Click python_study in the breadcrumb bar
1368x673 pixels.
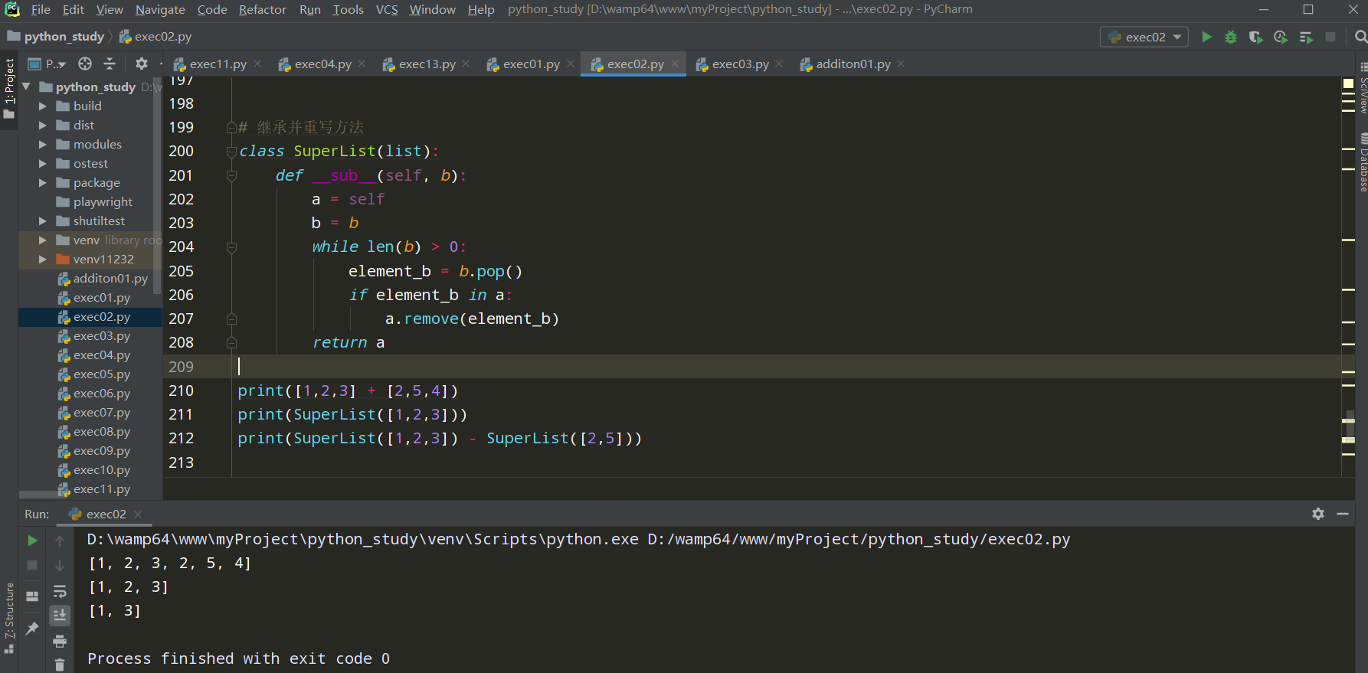coord(64,37)
